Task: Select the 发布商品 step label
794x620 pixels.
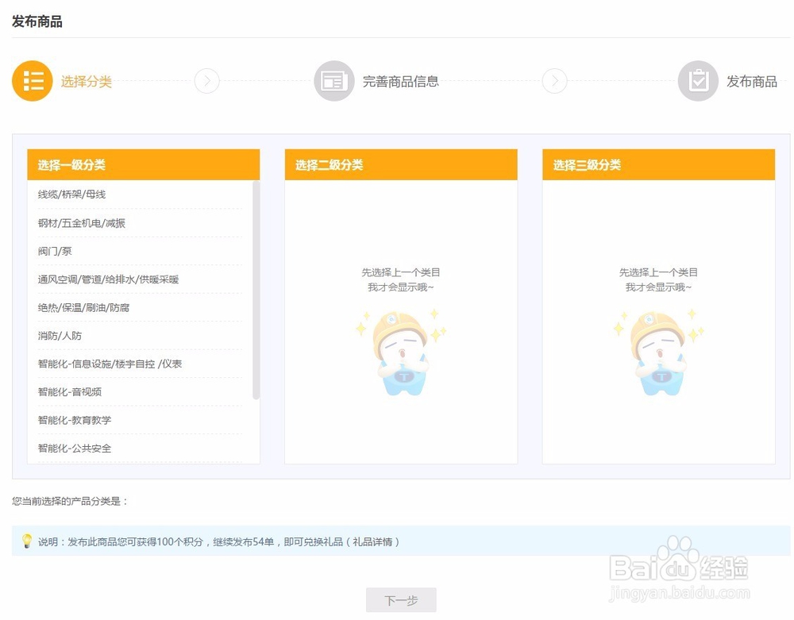Action: click(752, 82)
